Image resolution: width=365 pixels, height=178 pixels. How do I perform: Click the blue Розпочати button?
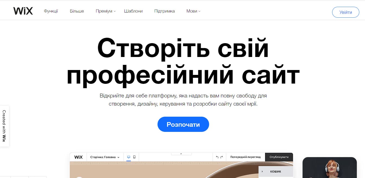click(183, 124)
